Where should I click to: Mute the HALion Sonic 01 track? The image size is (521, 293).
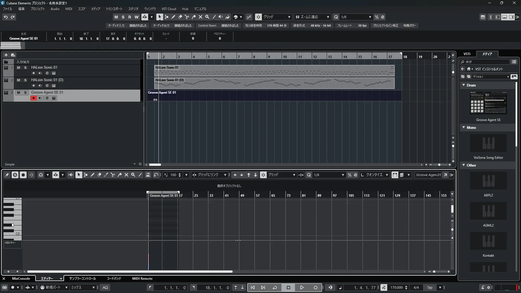[x=18, y=68]
